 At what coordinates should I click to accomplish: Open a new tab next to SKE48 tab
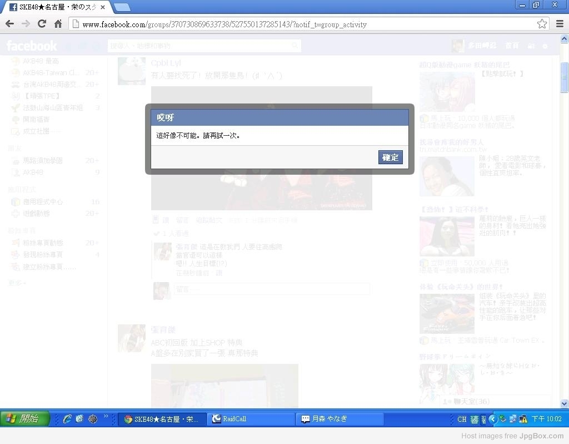122,7
